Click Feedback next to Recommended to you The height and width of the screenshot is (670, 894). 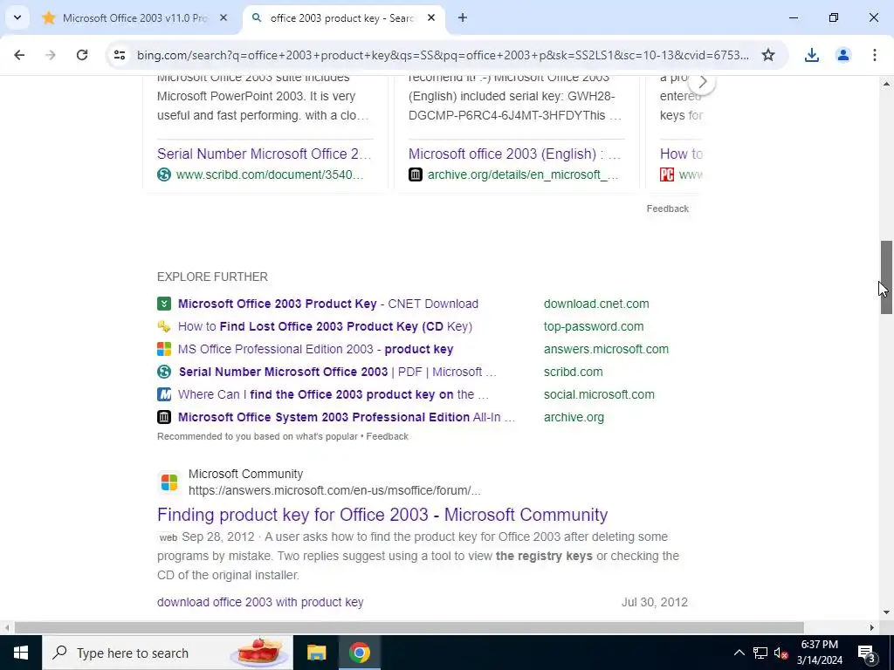[x=387, y=436]
